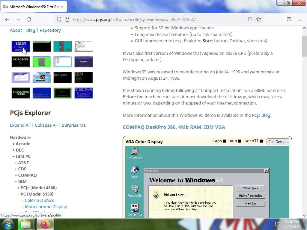Click the Next Tip button
Viewport: 307px width, 230px height.
(x=250, y=203)
